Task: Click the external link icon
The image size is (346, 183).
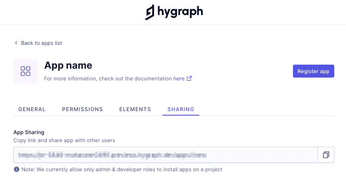Action: point(189,79)
